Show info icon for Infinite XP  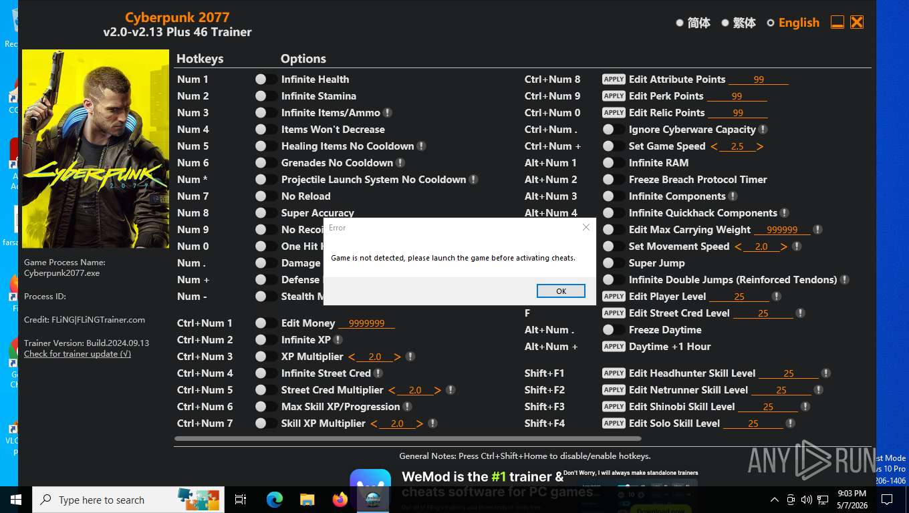tap(338, 339)
